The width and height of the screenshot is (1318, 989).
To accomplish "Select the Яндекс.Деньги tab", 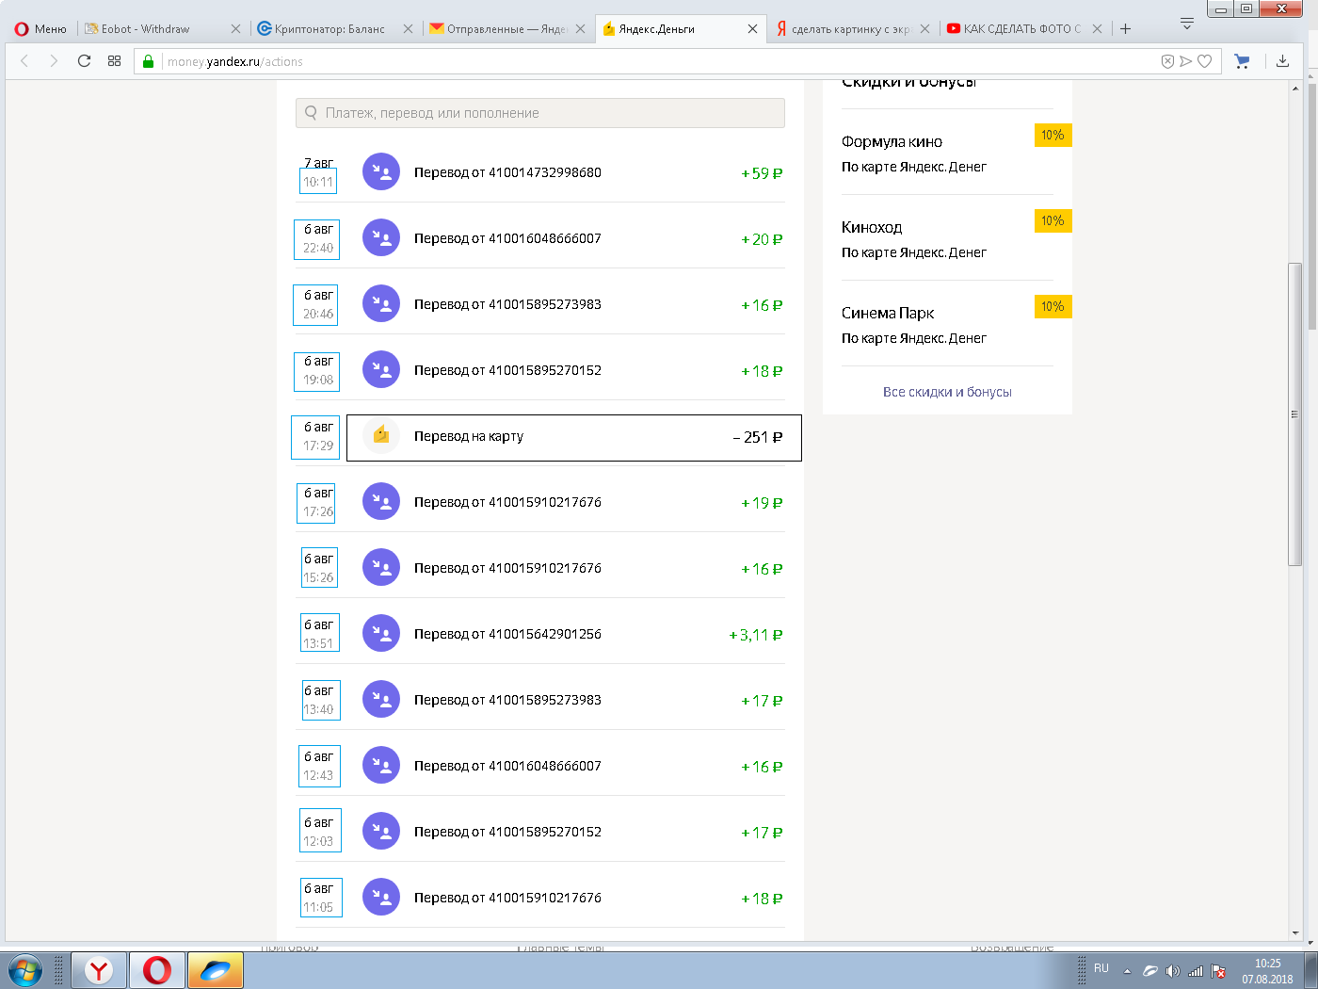I will (x=680, y=28).
